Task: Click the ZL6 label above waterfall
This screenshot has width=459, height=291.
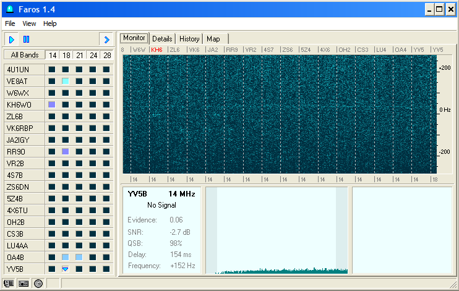Action: (x=175, y=49)
